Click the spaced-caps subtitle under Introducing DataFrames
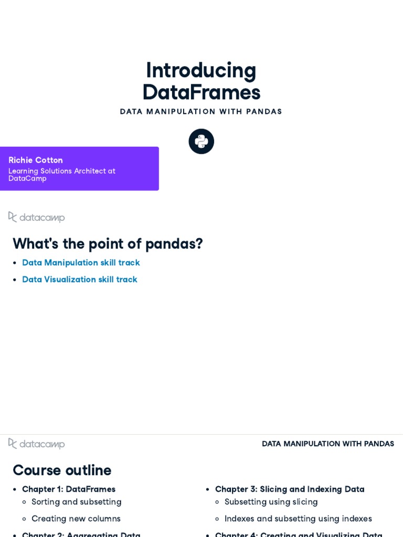 [201, 112]
